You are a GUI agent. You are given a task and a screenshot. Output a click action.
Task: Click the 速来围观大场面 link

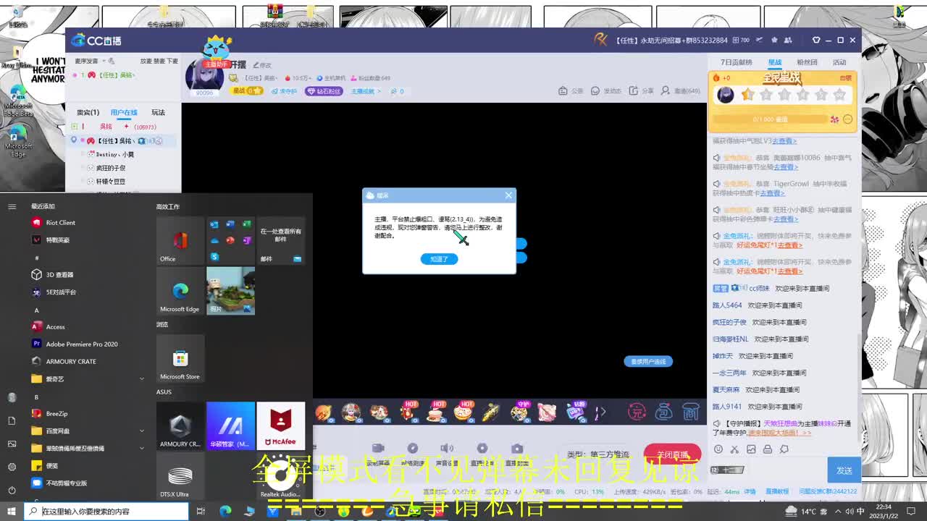[779, 433]
